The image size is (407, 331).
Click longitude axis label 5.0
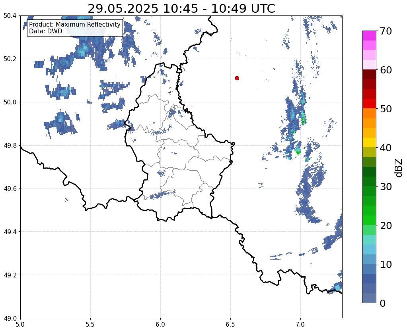point(20,324)
